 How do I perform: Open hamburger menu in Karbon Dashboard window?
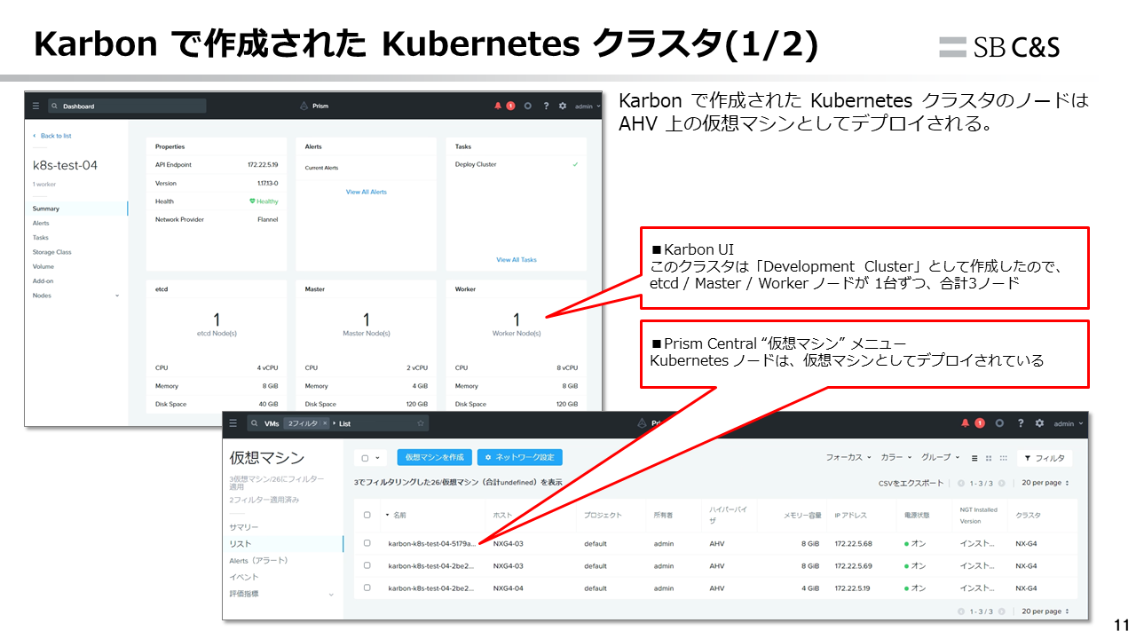pyautogui.click(x=36, y=106)
